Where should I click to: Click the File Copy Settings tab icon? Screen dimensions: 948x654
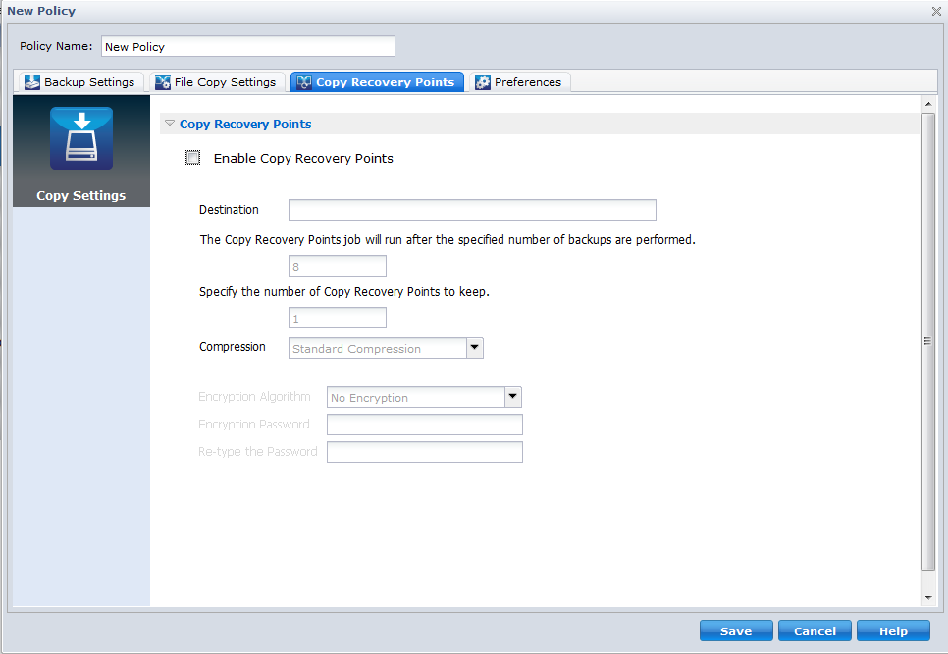[x=161, y=82]
